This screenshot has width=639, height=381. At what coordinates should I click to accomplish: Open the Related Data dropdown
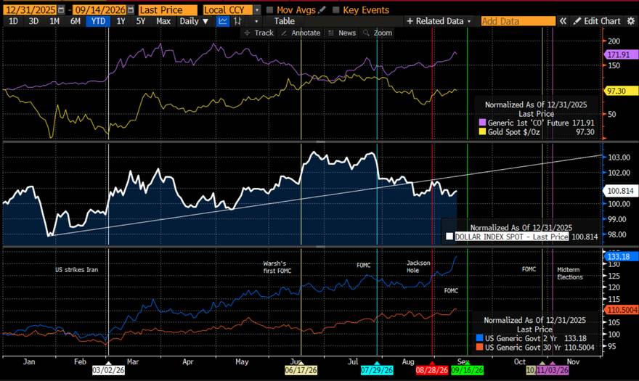(x=439, y=21)
